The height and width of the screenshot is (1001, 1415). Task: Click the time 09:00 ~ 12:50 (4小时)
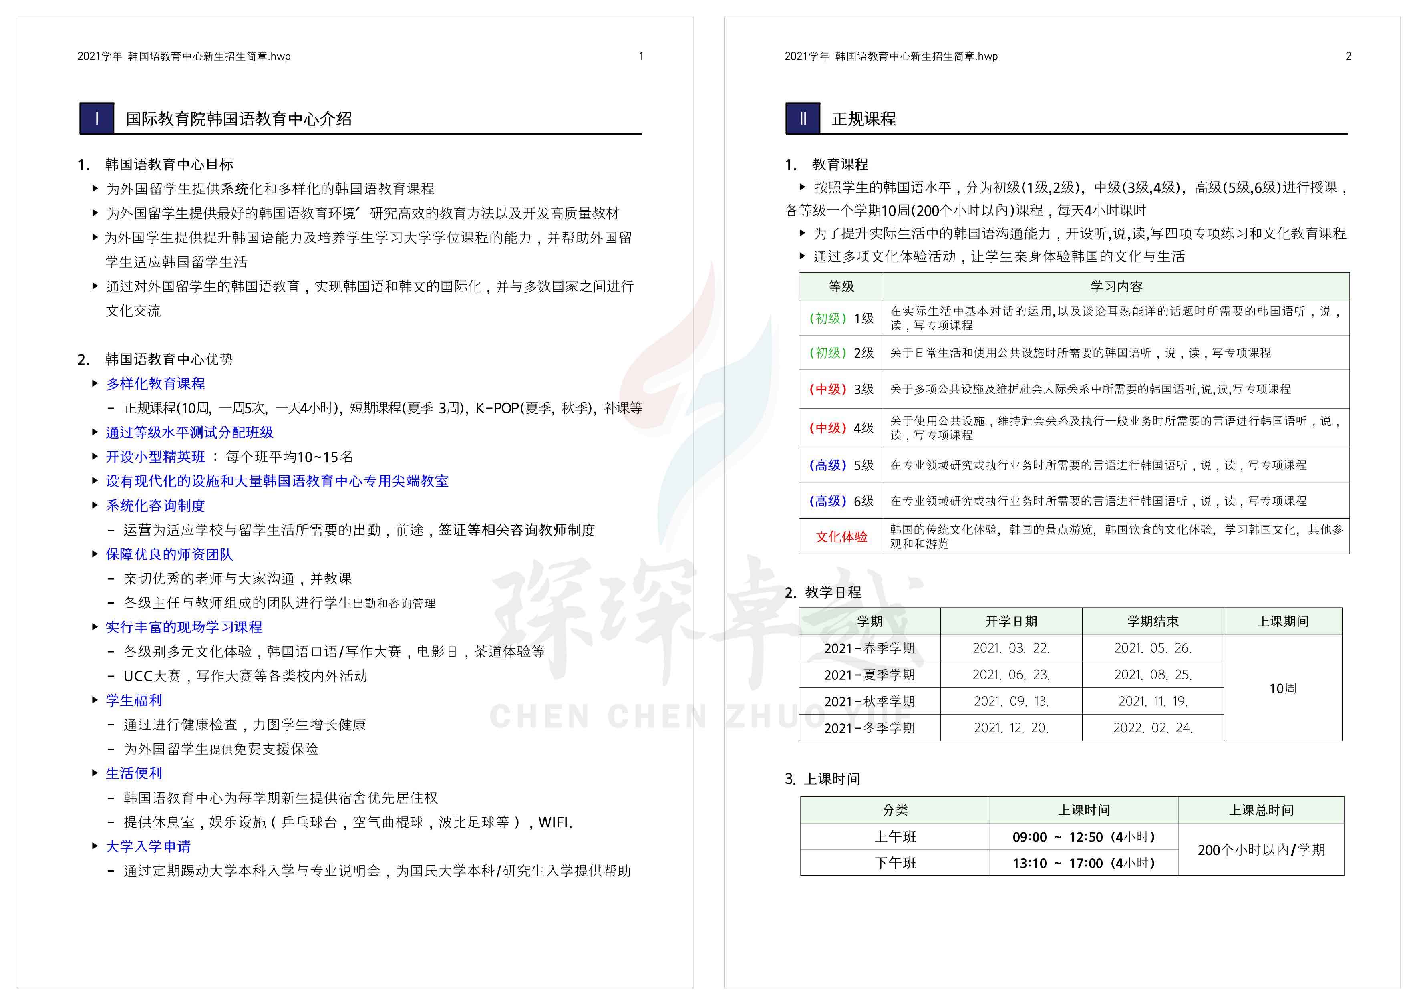click(1084, 836)
